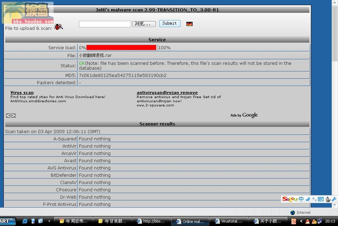Open third quick launch browser icon
Image resolution: width=338 pixels, height=226 pixels.
pyautogui.click(x=41, y=221)
